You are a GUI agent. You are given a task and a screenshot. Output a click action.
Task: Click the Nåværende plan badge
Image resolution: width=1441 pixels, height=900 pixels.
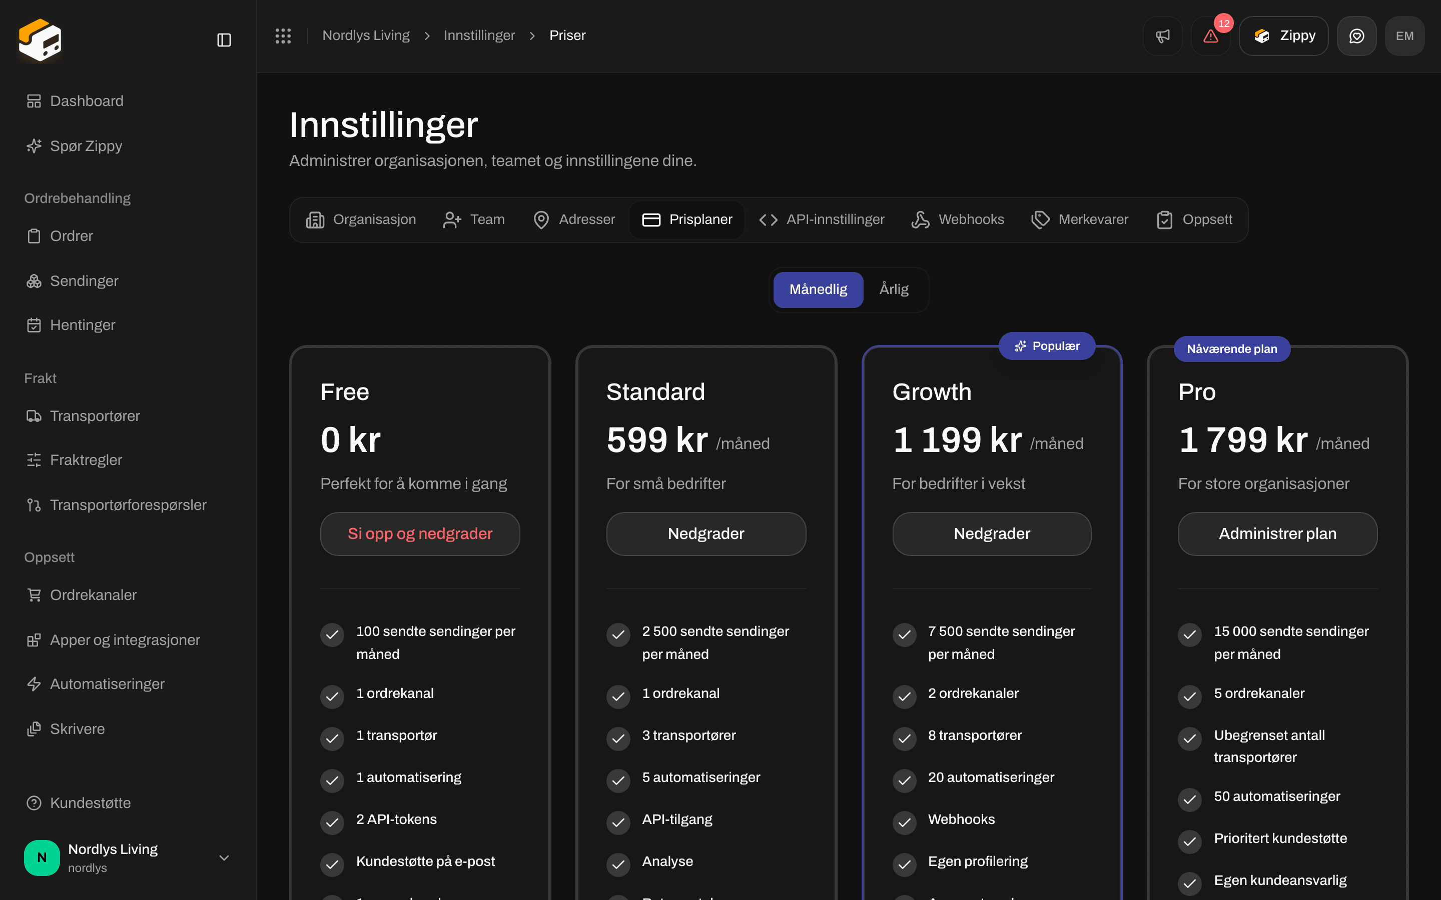click(1231, 349)
